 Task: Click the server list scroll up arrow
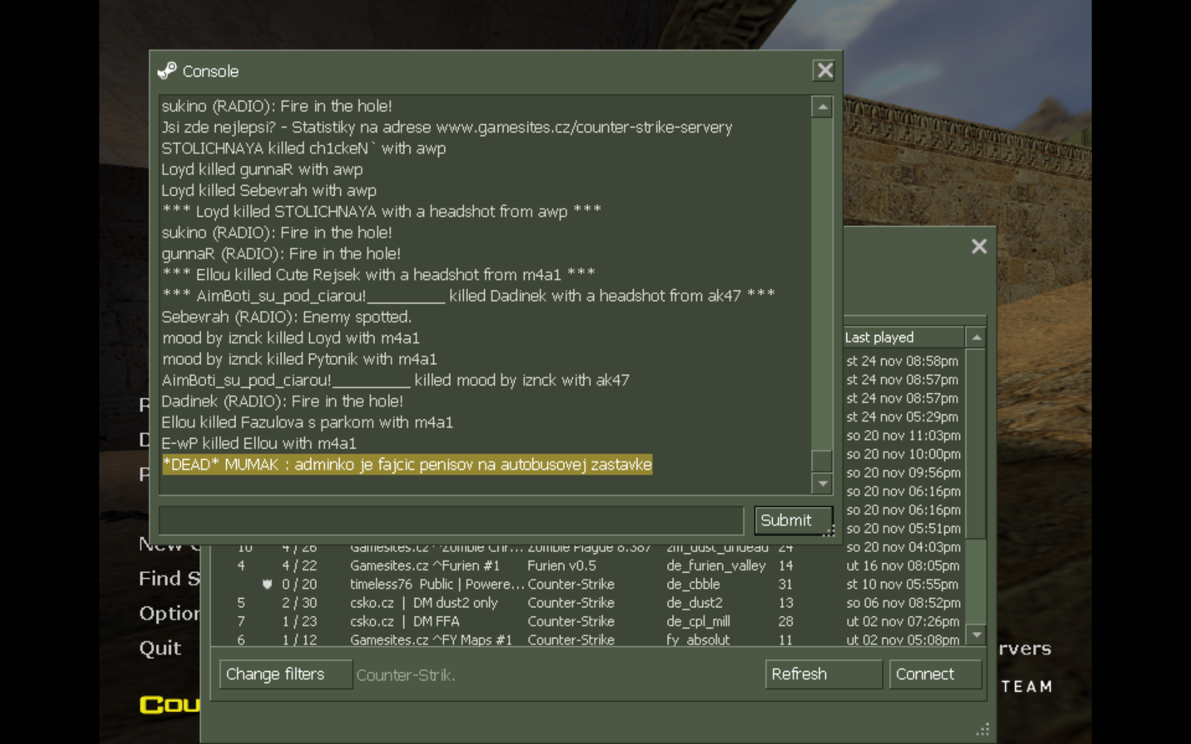coord(976,338)
